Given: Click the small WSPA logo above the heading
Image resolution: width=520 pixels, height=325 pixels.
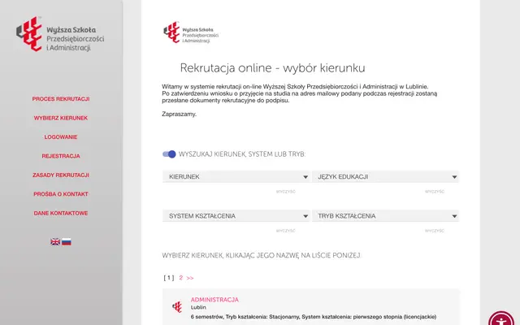Looking at the screenshot, I should pyautogui.click(x=191, y=32).
